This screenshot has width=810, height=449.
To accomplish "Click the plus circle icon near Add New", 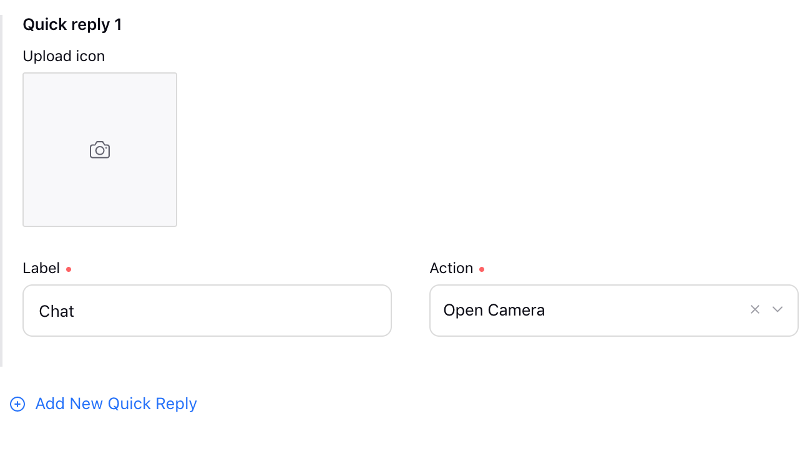I will pyautogui.click(x=17, y=404).
